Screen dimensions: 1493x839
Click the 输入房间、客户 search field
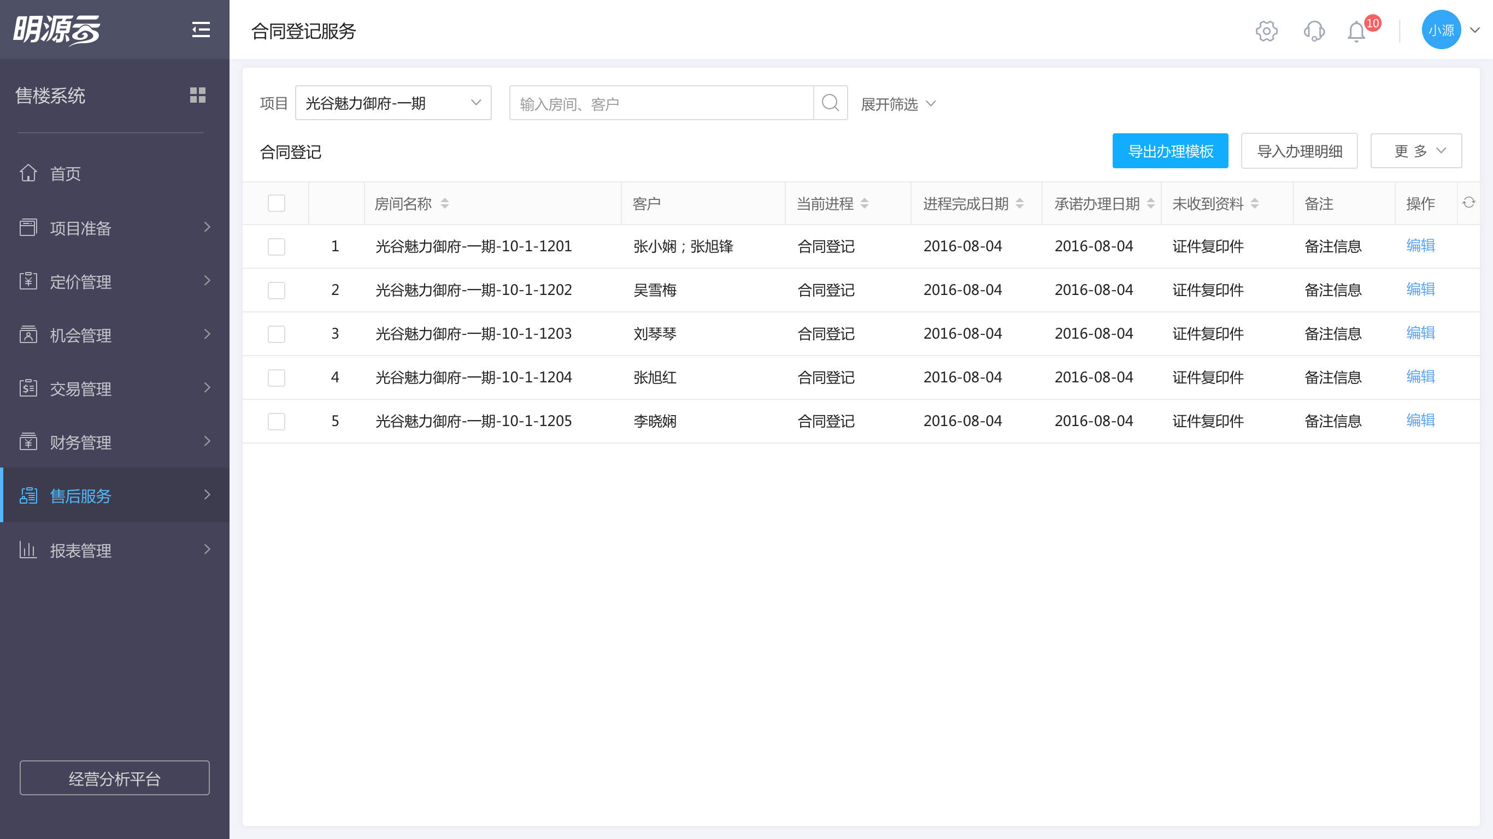click(x=661, y=103)
